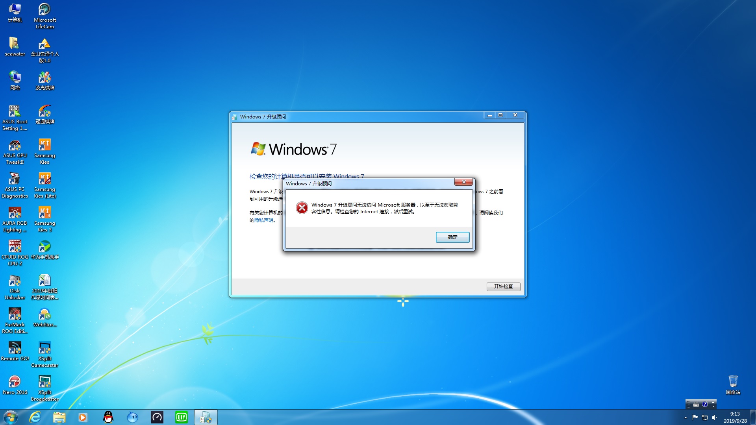The height and width of the screenshot is (425, 756).
Task: Click the language bar help question icon
Action: [705, 404]
